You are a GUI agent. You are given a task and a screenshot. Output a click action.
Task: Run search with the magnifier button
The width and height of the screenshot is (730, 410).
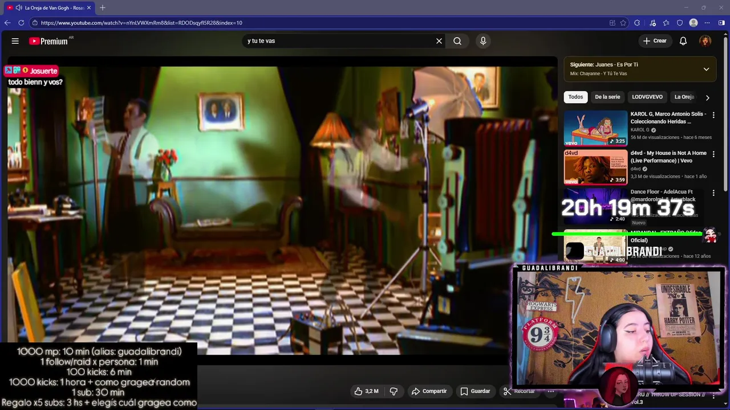457,41
